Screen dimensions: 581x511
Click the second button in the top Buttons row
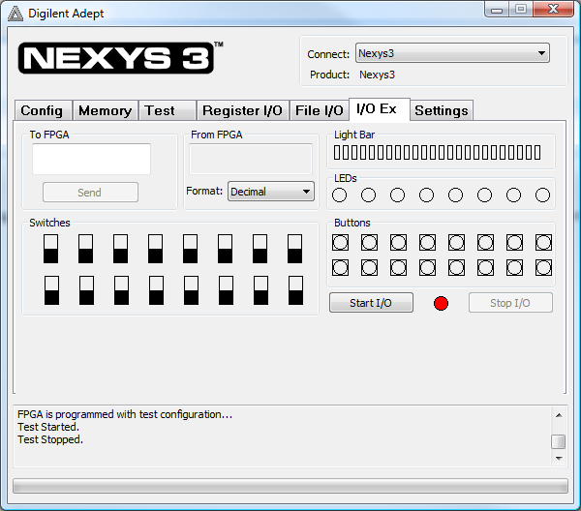(369, 243)
